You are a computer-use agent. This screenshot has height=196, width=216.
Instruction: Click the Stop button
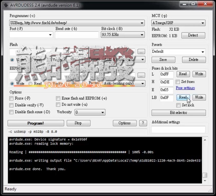click(79, 123)
